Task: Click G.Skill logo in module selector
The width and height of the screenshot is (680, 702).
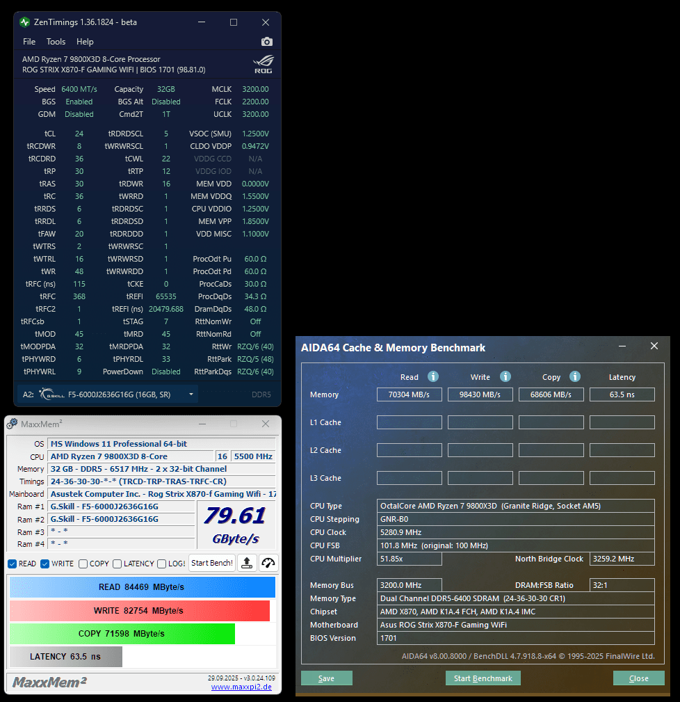Action: [52, 394]
